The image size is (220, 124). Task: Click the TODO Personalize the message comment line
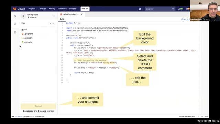coord(91,60)
